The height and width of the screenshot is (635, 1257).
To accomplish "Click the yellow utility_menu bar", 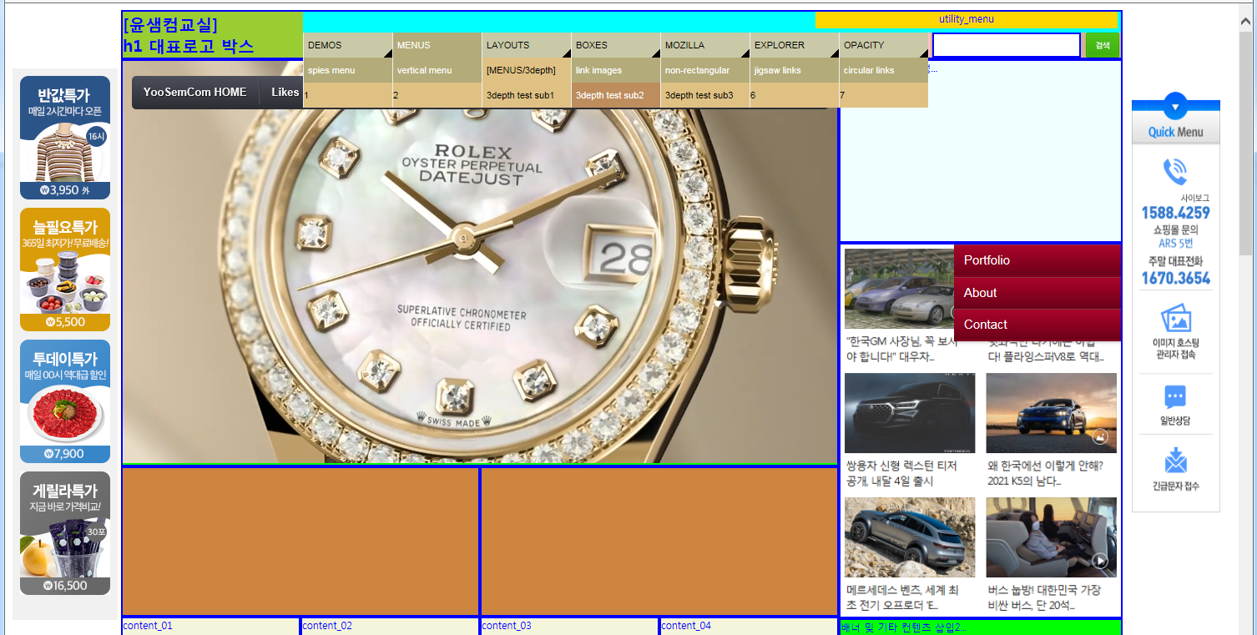I will 967,19.
